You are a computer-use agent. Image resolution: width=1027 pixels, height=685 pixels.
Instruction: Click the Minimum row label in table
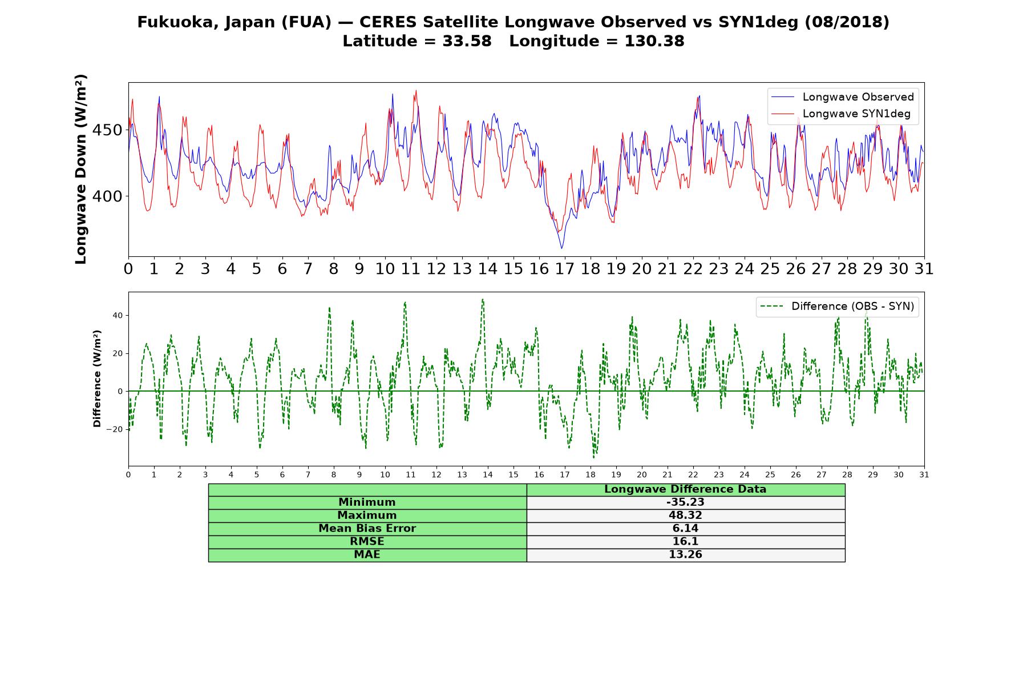pos(367,502)
